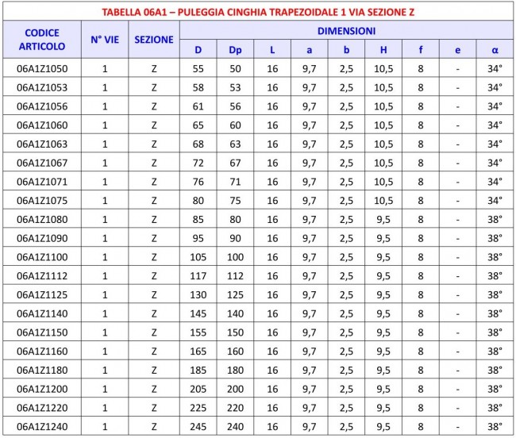
Task: Click D value 95 in row 06A1Z1090
Action: [x=198, y=238]
